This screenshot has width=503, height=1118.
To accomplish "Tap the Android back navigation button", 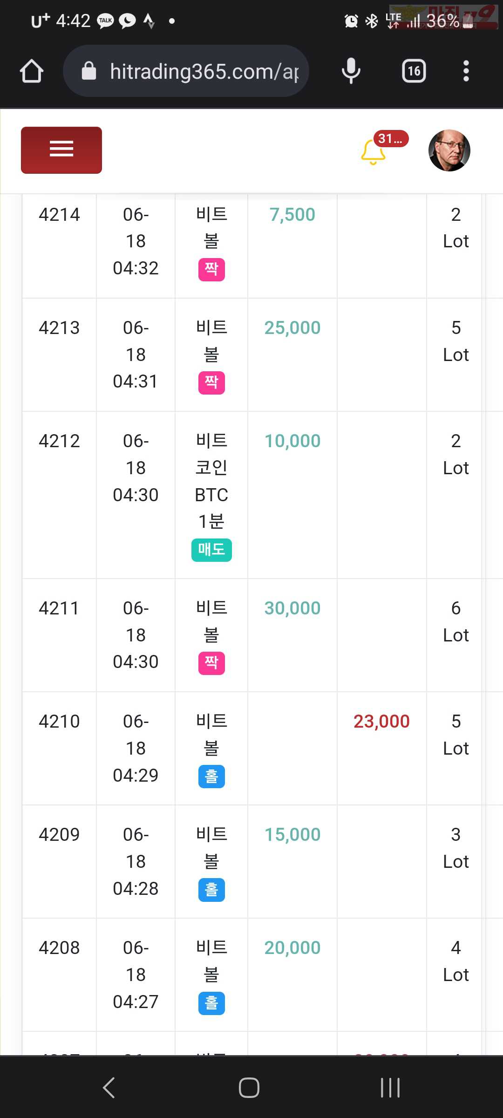I will coord(109,1088).
